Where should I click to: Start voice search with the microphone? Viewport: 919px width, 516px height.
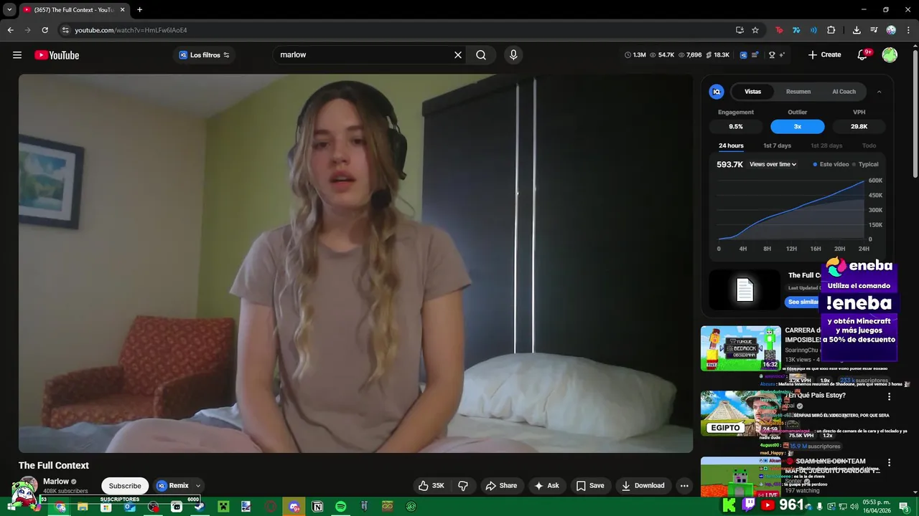point(513,55)
